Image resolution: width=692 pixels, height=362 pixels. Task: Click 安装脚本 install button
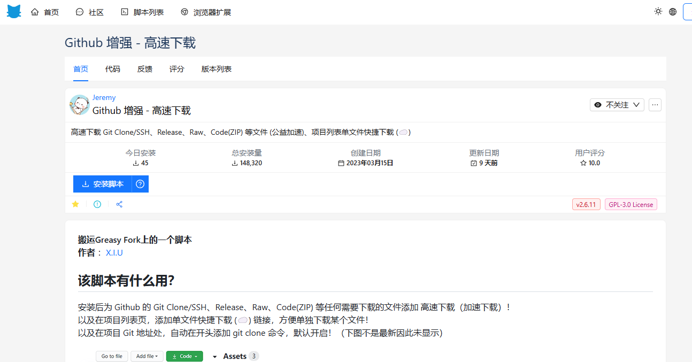point(103,184)
